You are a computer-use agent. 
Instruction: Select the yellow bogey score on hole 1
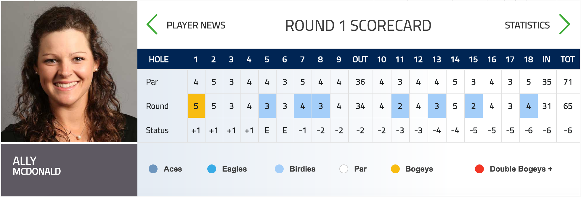point(196,106)
